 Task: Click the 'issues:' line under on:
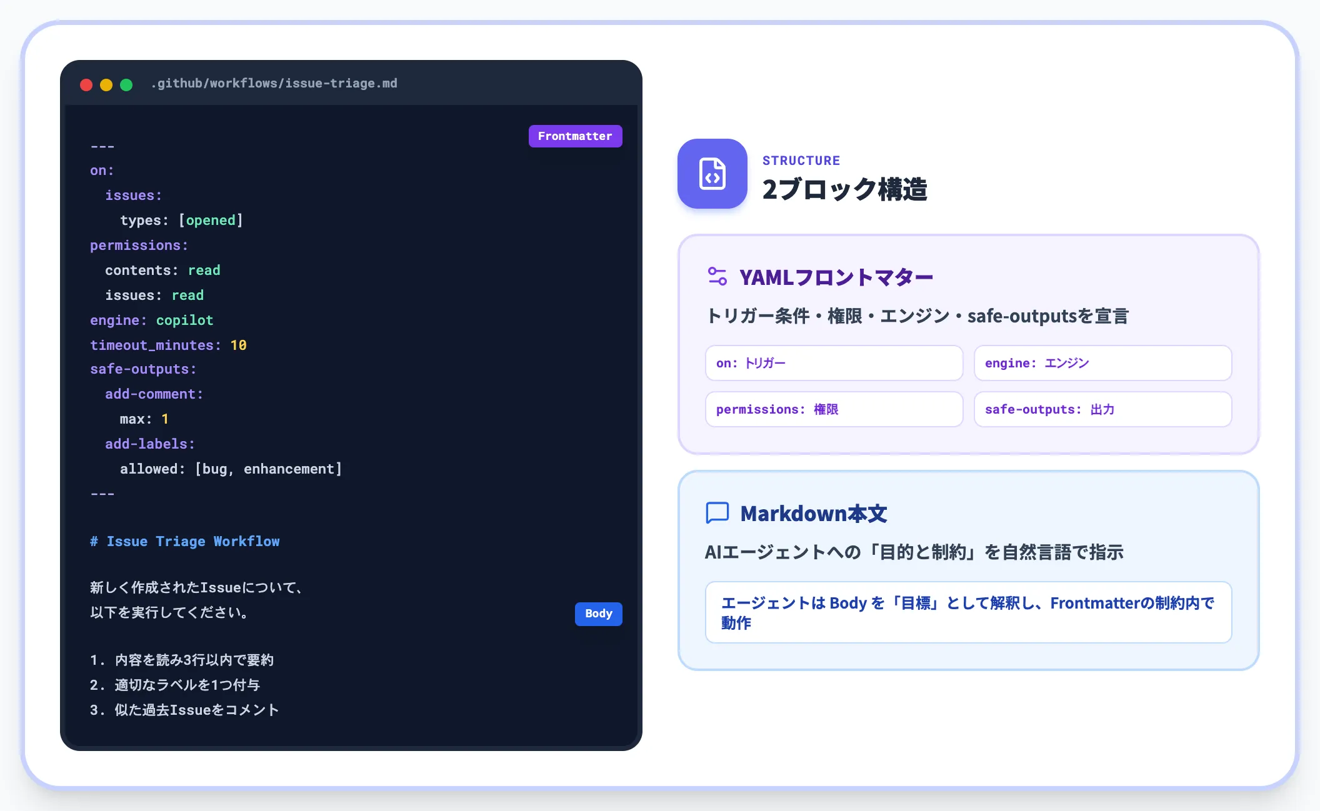pos(134,196)
